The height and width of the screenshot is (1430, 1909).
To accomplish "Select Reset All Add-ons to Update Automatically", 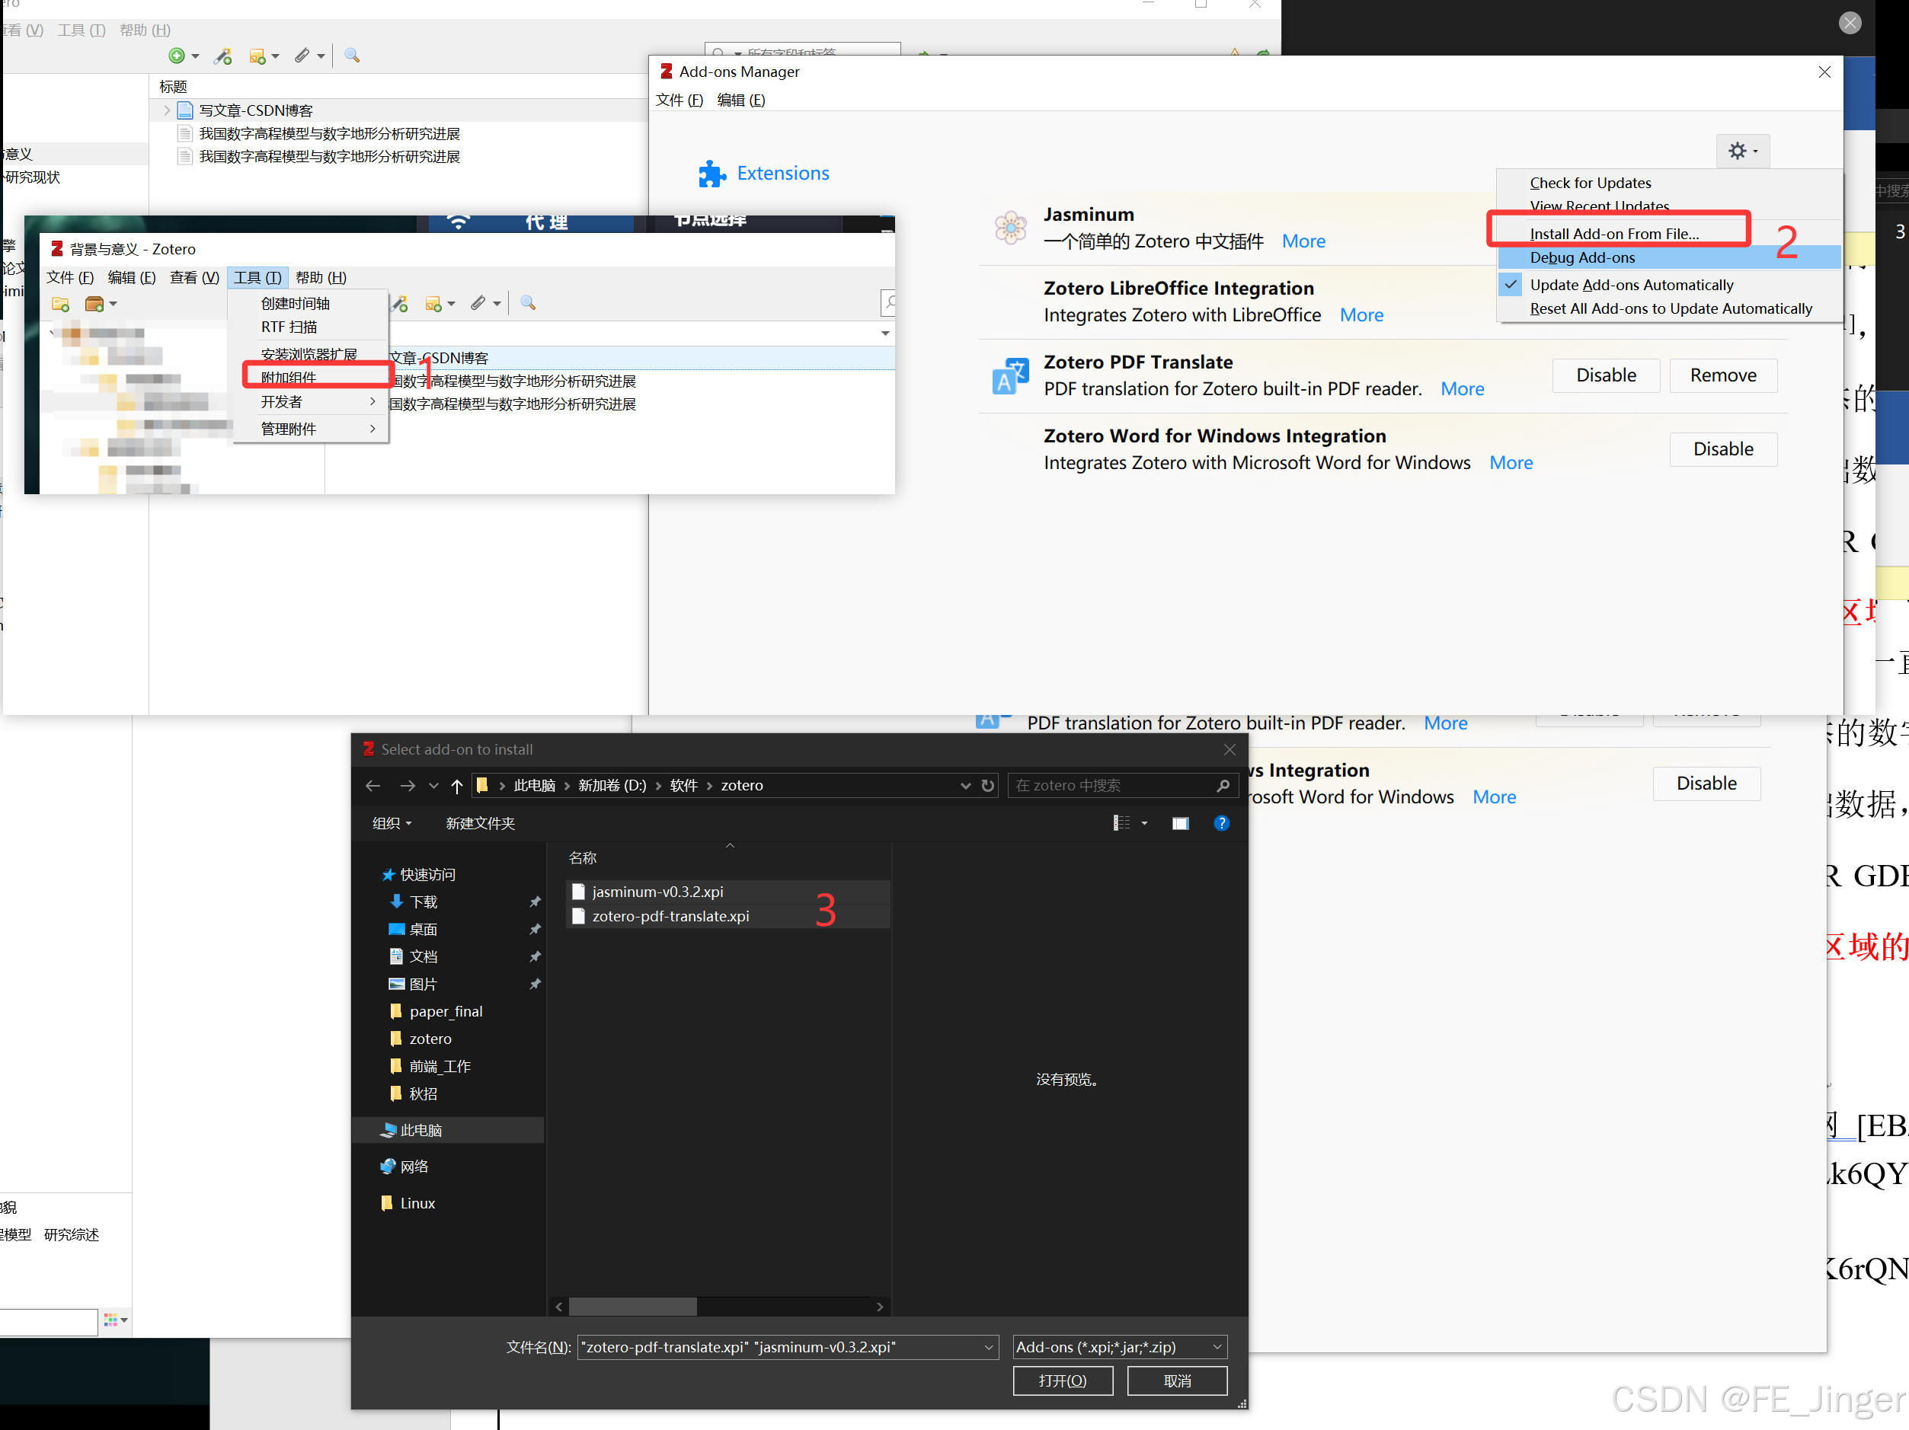I will point(1670,309).
